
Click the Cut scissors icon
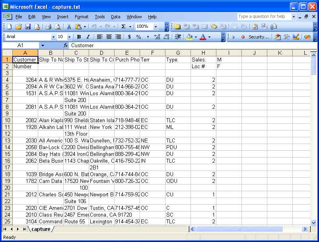[x=69, y=27]
